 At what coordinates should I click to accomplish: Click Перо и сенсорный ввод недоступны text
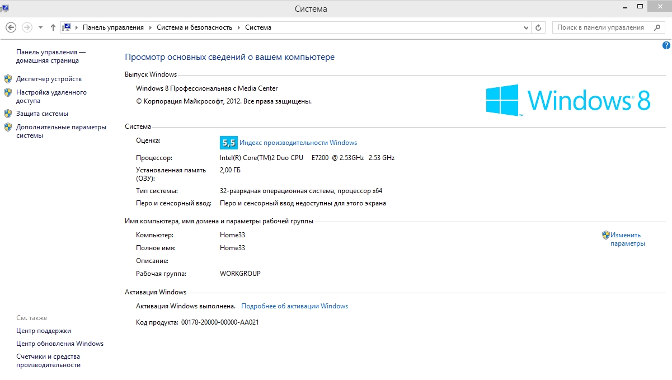pyautogui.click(x=303, y=203)
